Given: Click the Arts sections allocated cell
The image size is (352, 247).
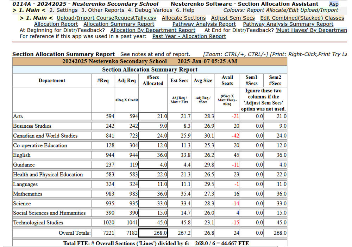Looking at the screenshot, I should 153,116.
